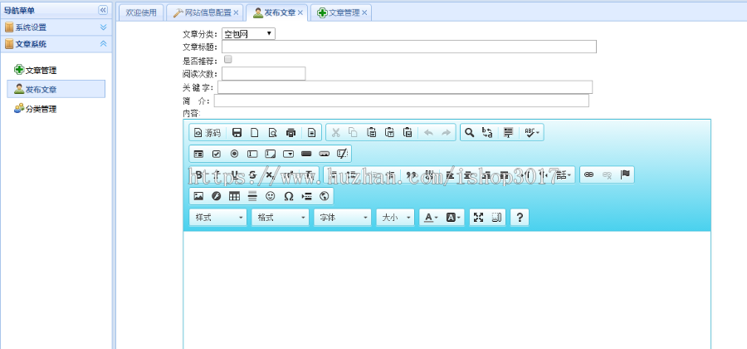Click the Save icon in editor toolbar
The width and height of the screenshot is (747, 349).
coord(237,132)
